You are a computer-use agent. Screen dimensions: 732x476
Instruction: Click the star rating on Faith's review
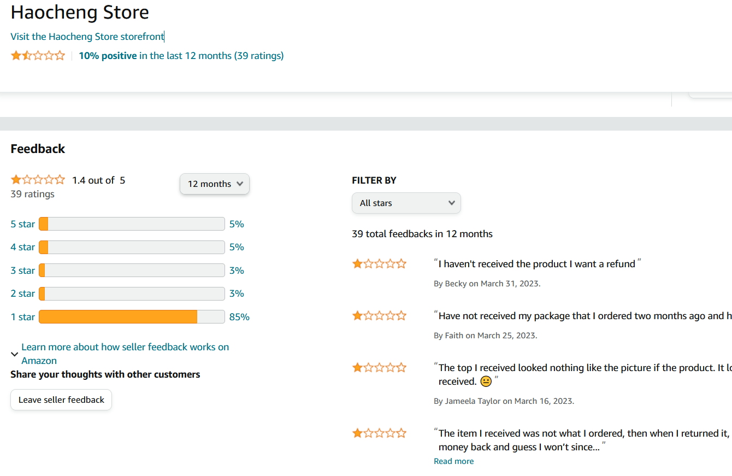pos(379,315)
